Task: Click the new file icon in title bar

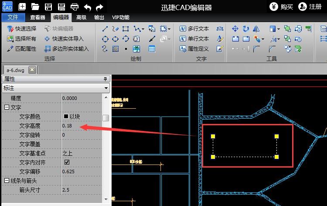Action: pyautogui.click(x=22, y=7)
